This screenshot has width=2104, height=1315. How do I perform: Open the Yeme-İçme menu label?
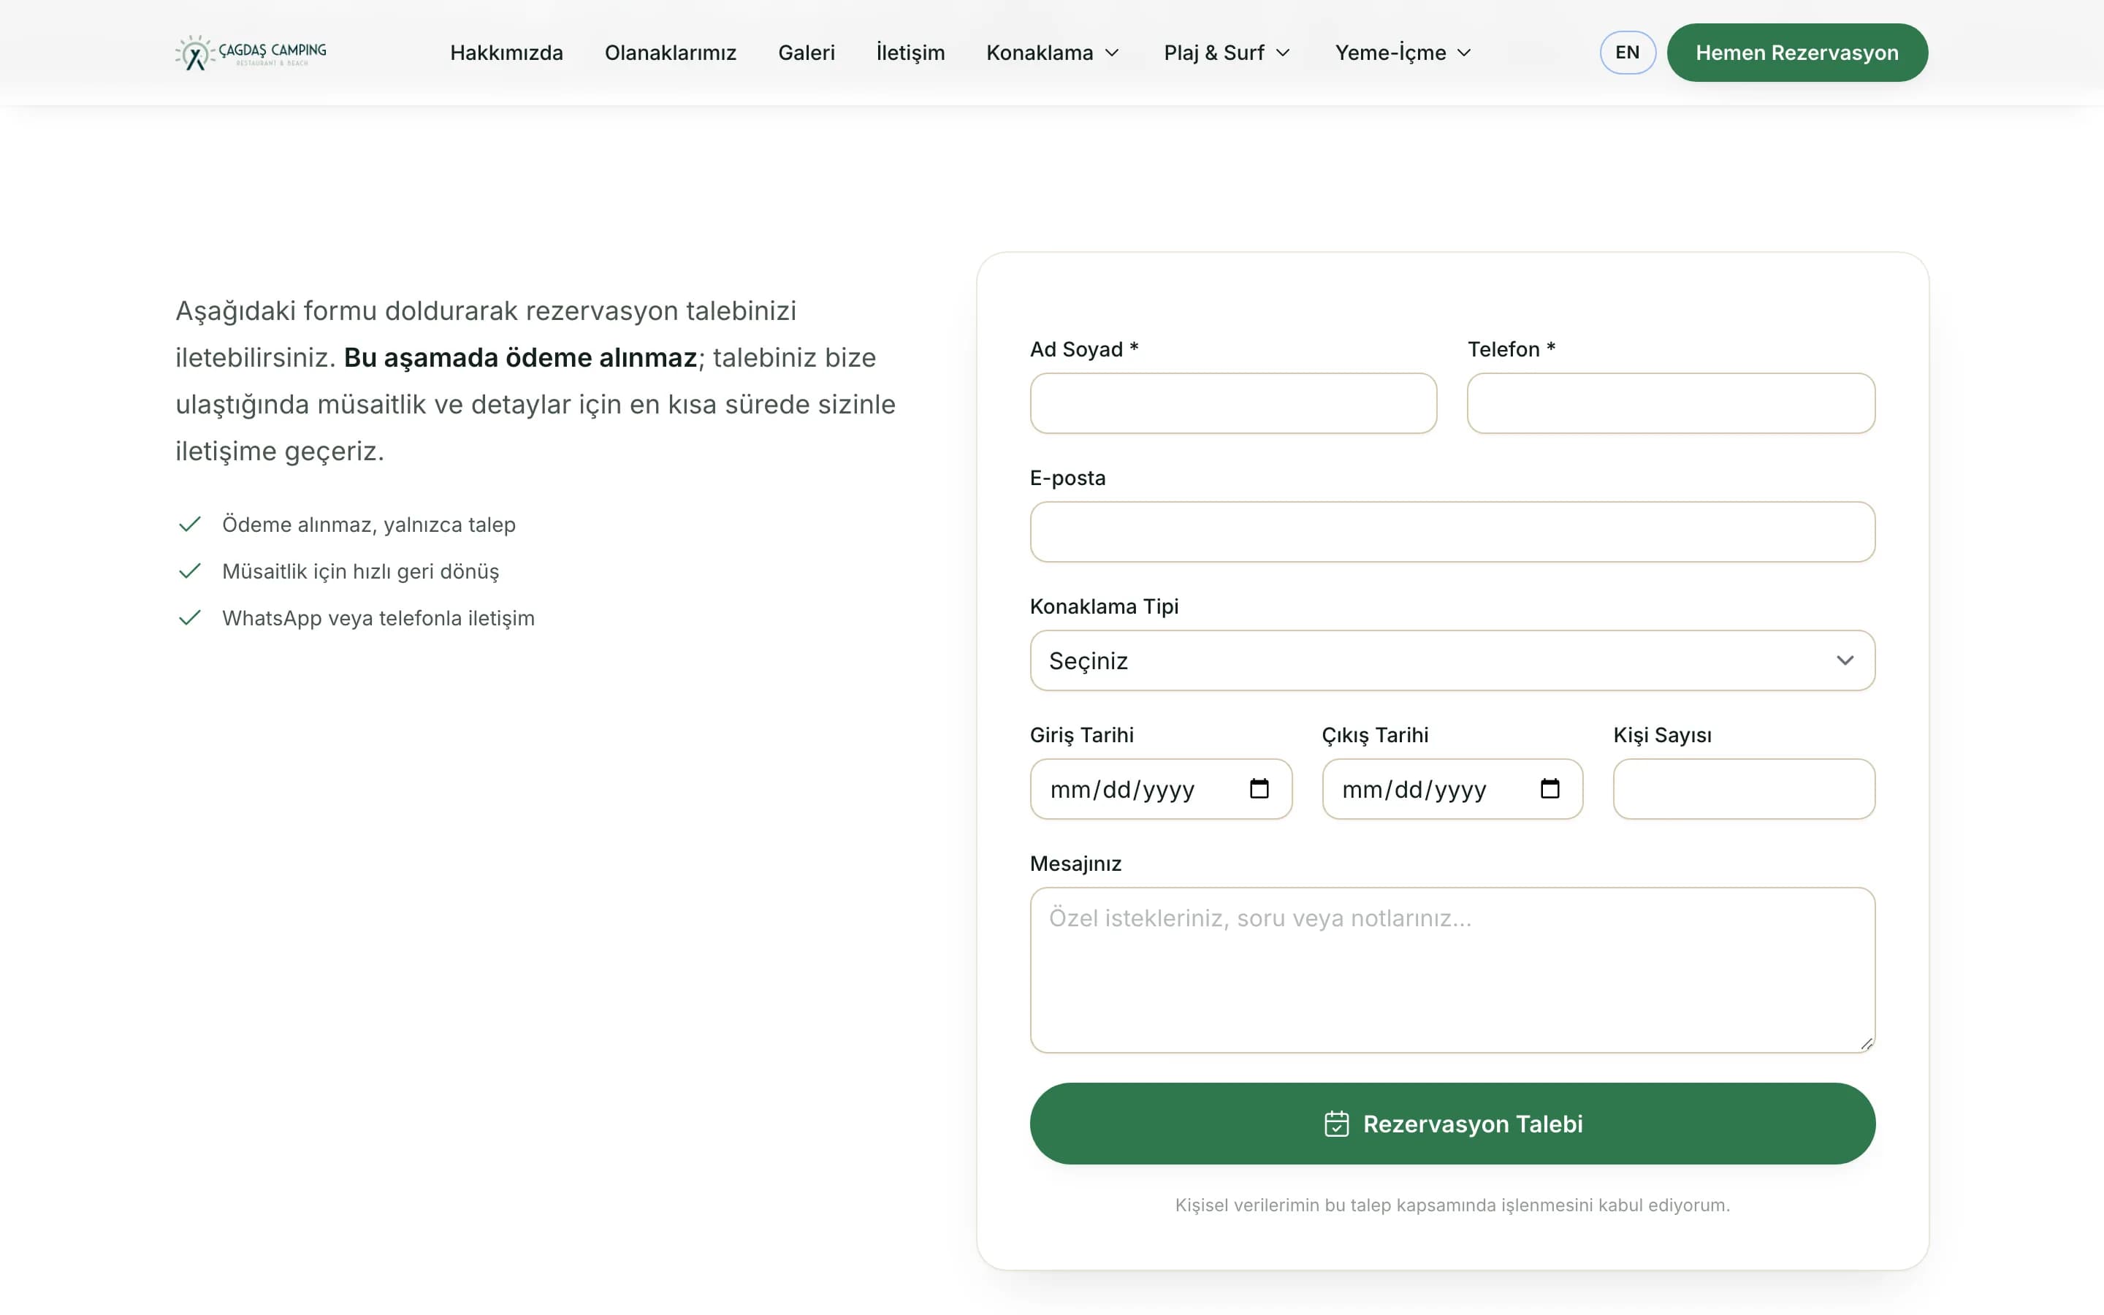click(1390, 53)
